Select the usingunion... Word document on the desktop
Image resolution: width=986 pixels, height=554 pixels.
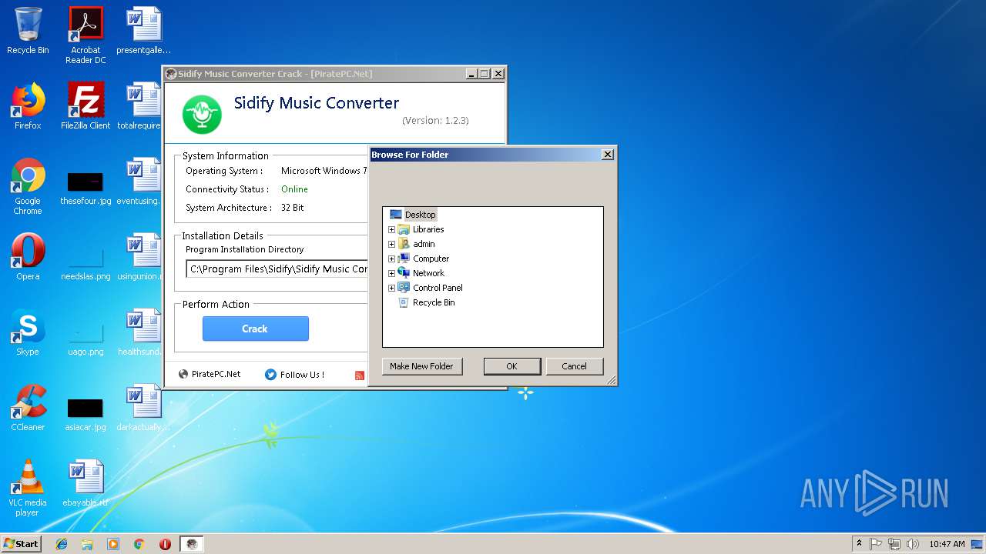point(139,257)
